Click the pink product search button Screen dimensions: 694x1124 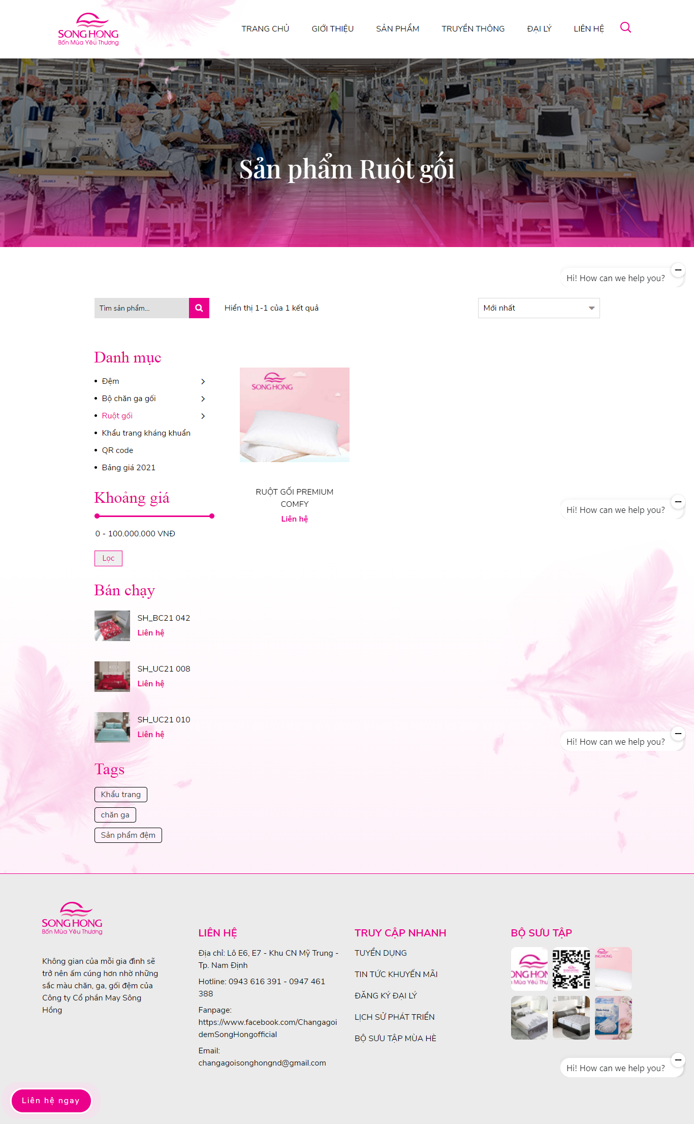pyautogui.click(x=199, y=308)
